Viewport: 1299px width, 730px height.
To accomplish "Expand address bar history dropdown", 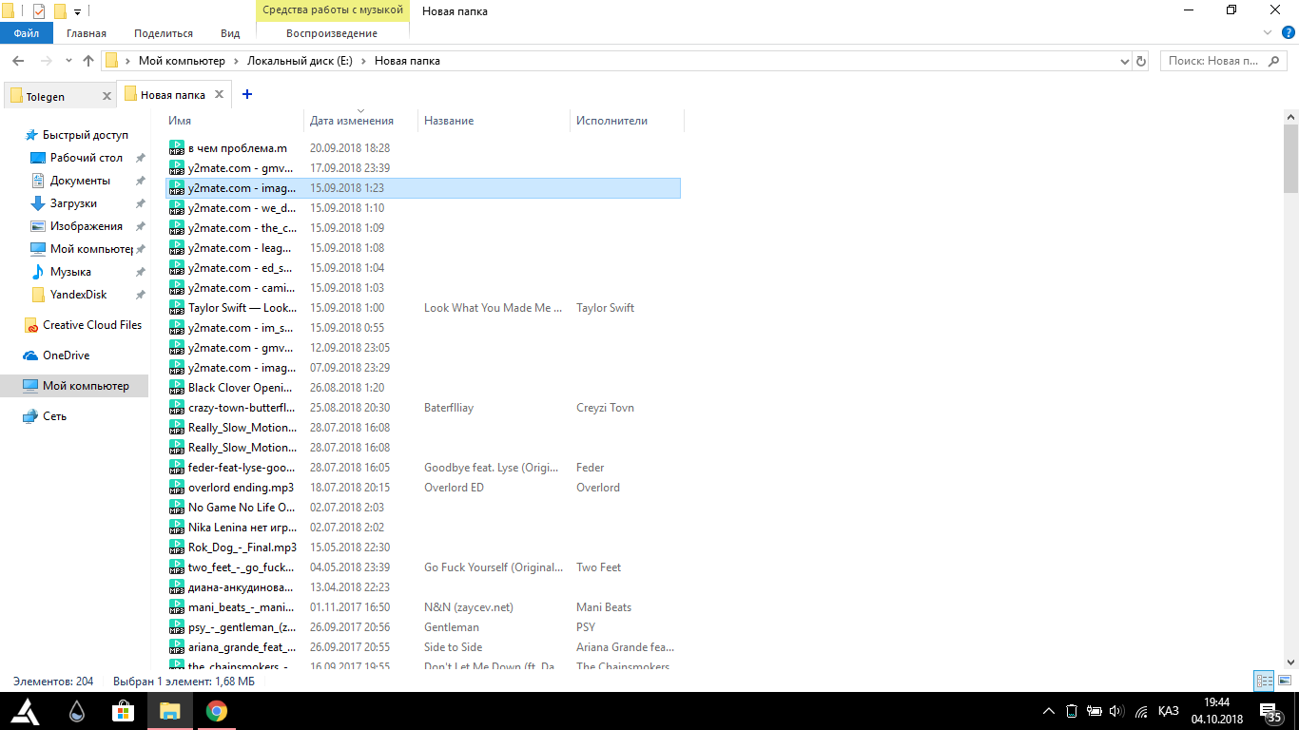I will point(1125,61).
